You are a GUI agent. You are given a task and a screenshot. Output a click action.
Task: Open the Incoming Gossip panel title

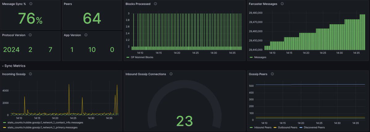14,74
